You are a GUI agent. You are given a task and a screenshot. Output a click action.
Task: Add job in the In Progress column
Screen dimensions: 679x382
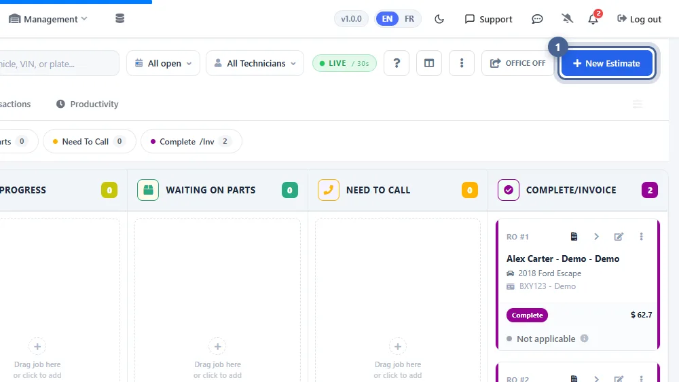[37, 347]
